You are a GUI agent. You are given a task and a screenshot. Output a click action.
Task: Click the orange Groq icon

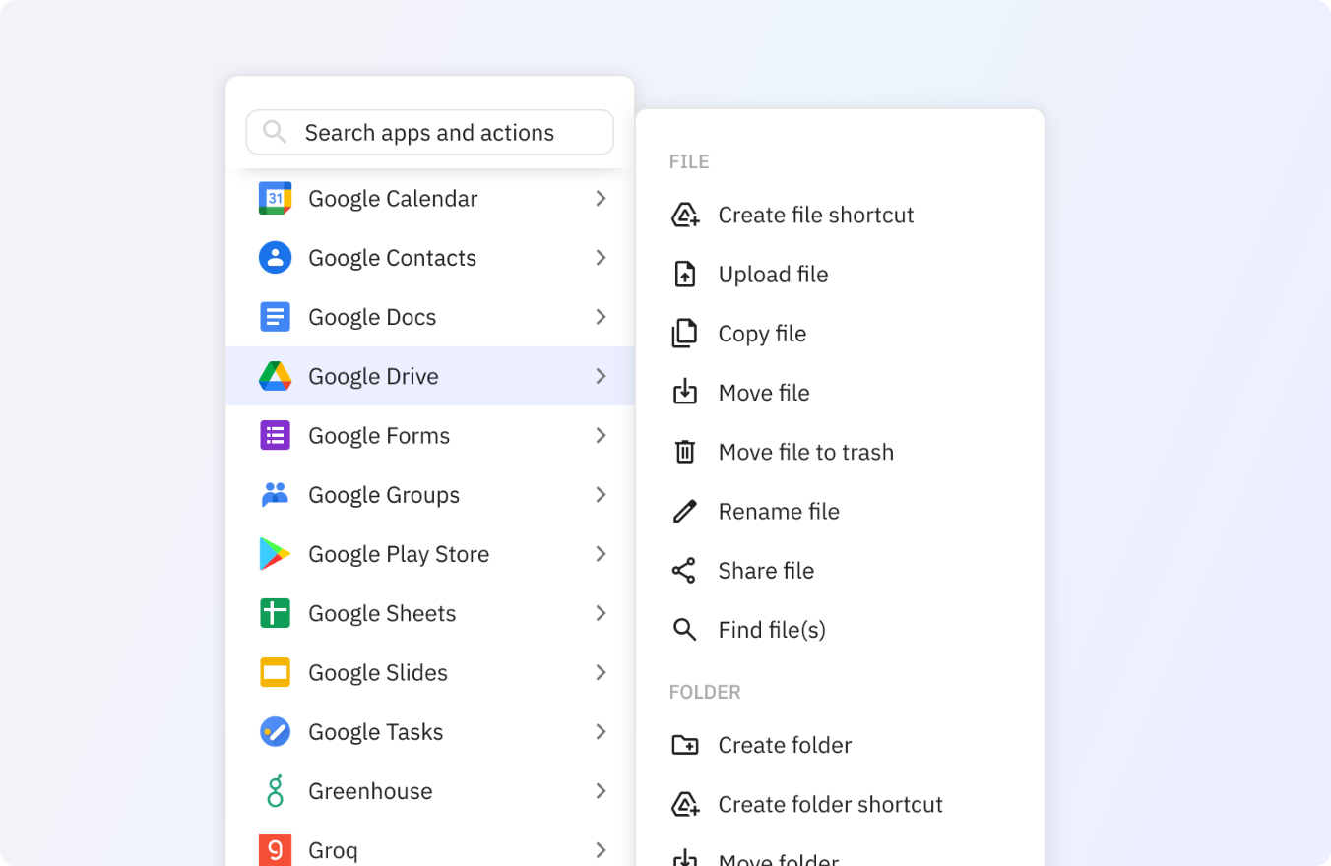(275, 850)
